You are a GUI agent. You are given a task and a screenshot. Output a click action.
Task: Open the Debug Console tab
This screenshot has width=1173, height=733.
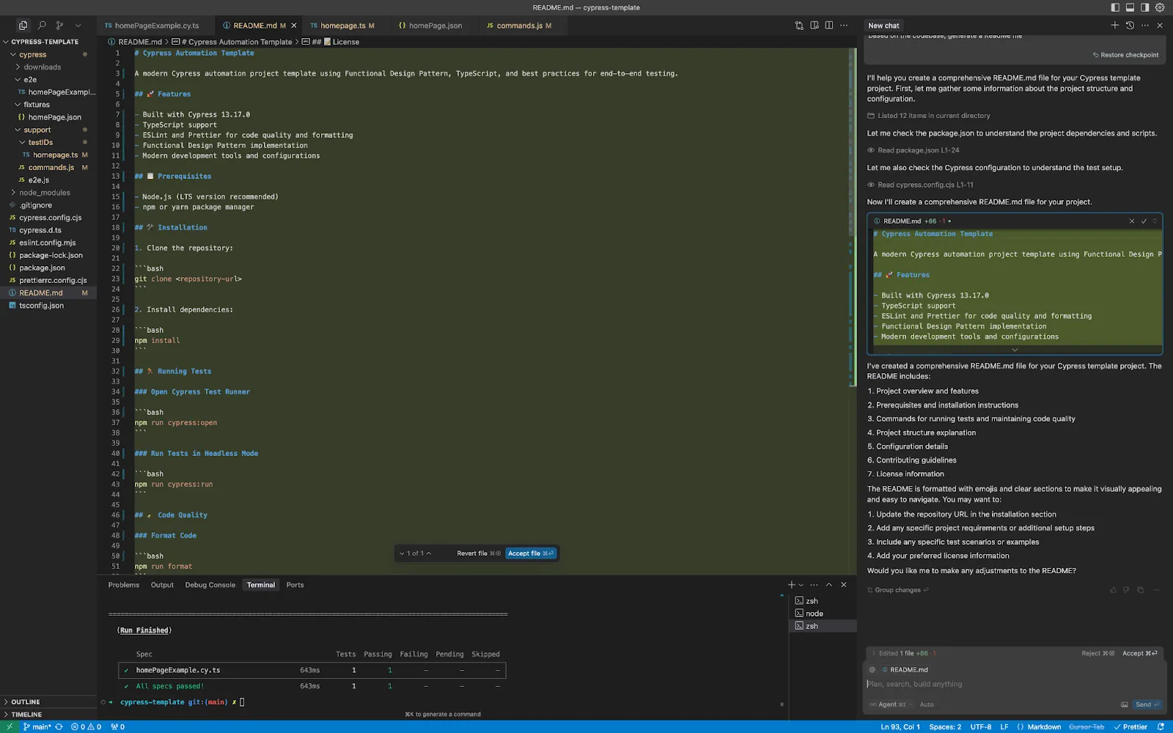point(210,585)
